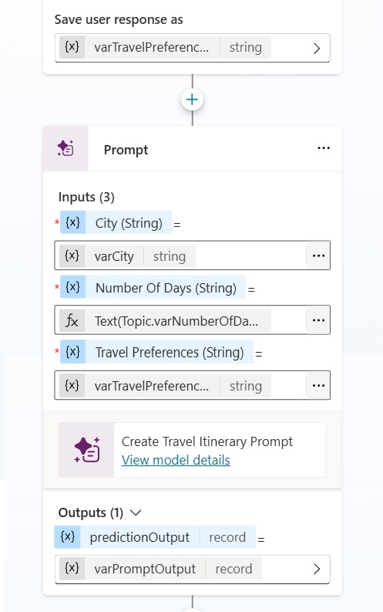Viewport: 383px width, 612px height.
Task: Click the variable icon beside predictionOutput
Action: coord(67,537)
